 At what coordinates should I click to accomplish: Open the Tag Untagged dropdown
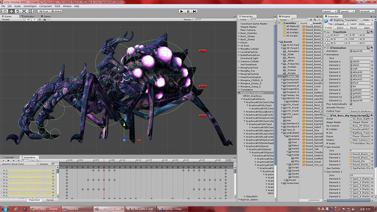(x=341, y=24)
